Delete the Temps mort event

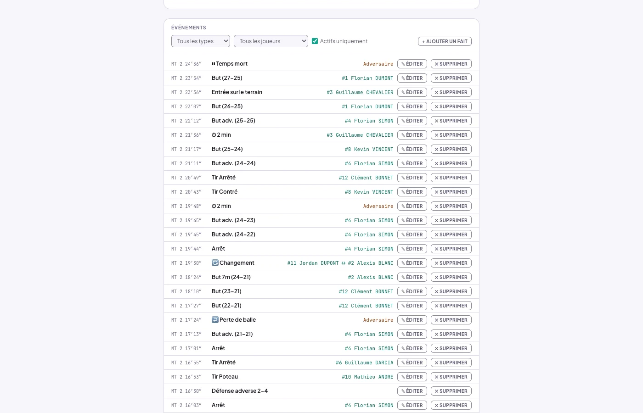coord(451,64)
